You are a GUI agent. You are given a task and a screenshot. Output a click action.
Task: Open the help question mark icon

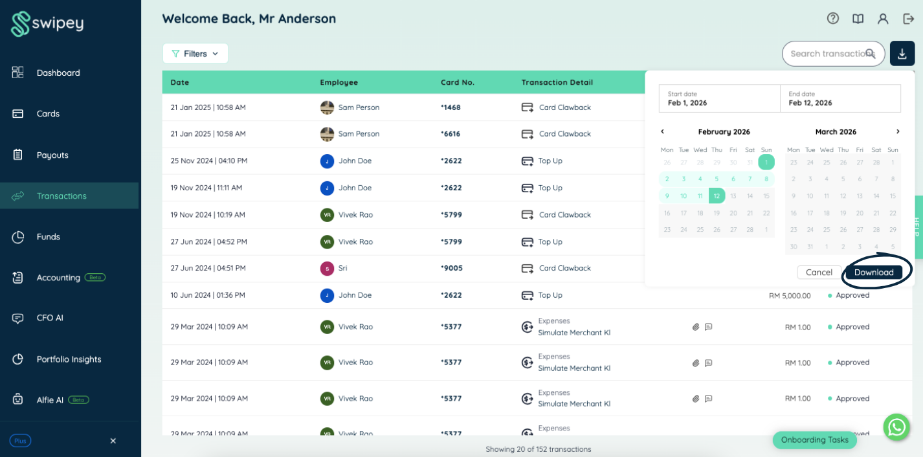(x=833, y=19)
